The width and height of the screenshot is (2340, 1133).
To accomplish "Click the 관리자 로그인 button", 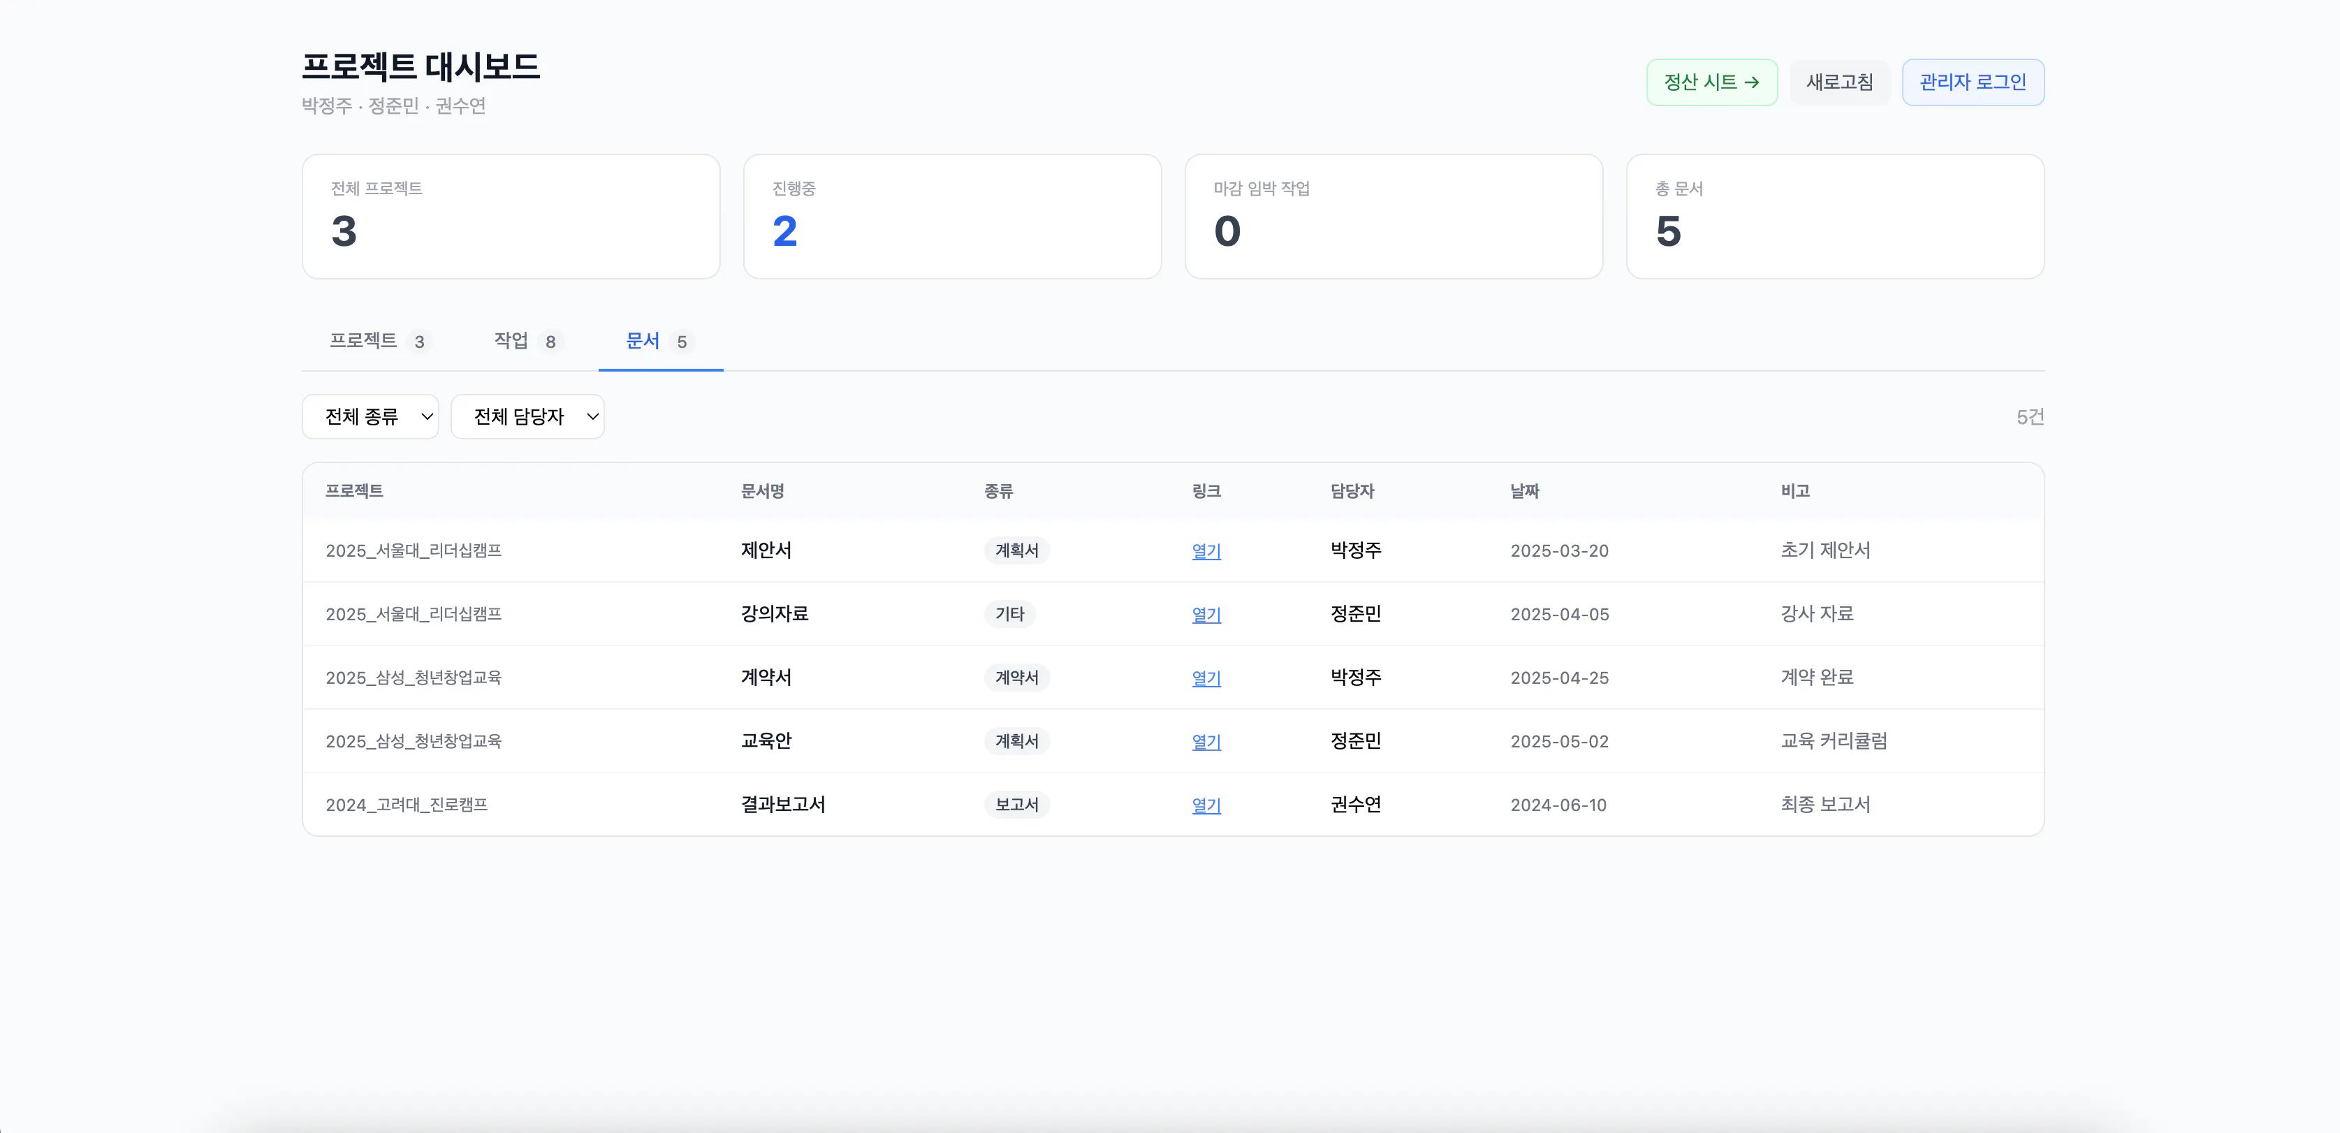I will (1973, 82).
